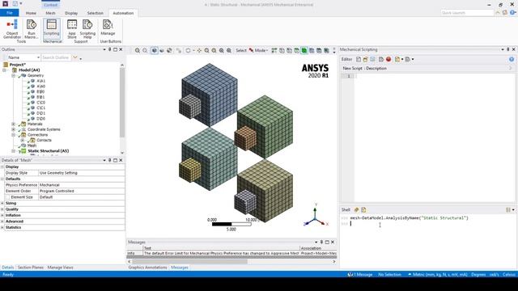Switch to the Display ribbon tab
The width and height of the screenshot is (518, 291).
pyautogui.click(x=71, y=13)
